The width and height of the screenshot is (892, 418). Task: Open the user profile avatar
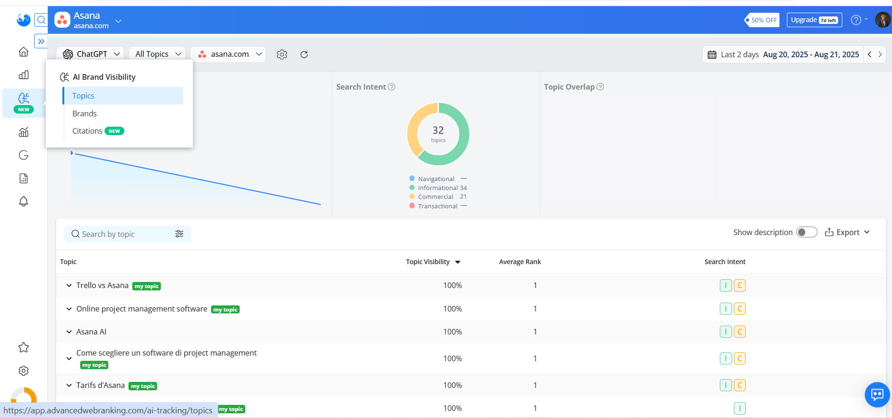click(x=883, y=20)
